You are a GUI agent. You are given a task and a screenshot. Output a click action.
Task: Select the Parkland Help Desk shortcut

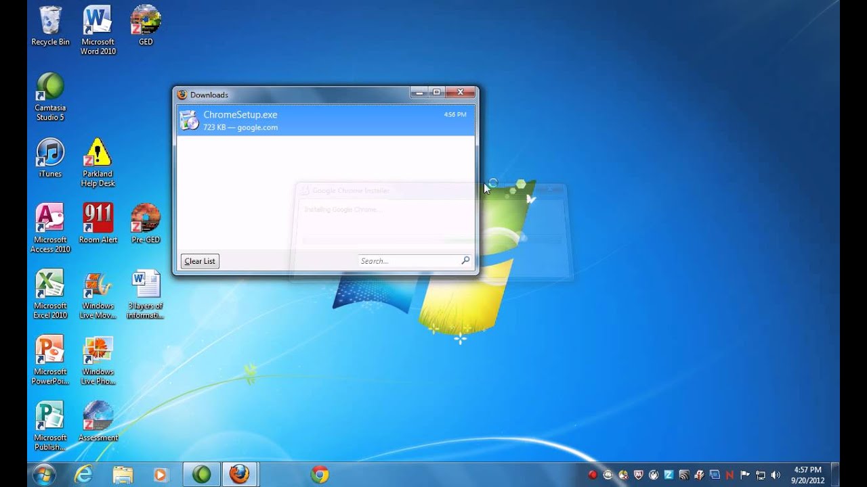point(98,162)
